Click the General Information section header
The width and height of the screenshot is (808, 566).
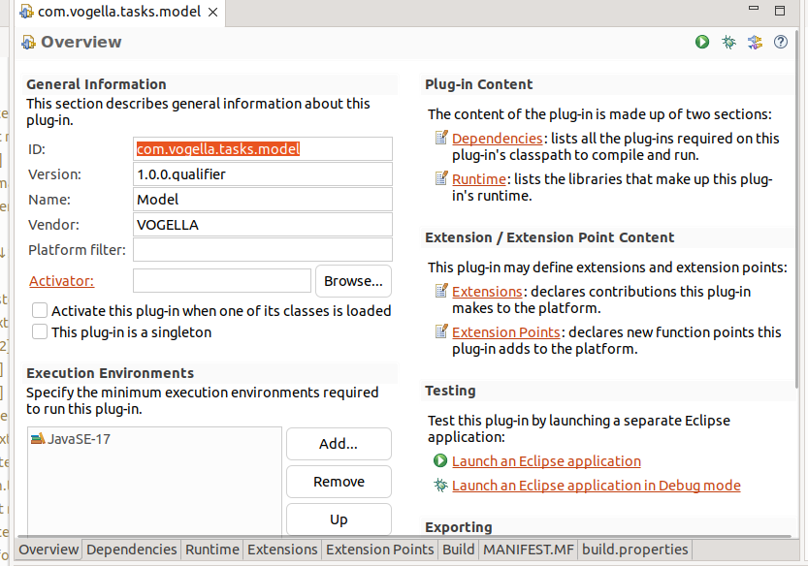coord(96,84)
